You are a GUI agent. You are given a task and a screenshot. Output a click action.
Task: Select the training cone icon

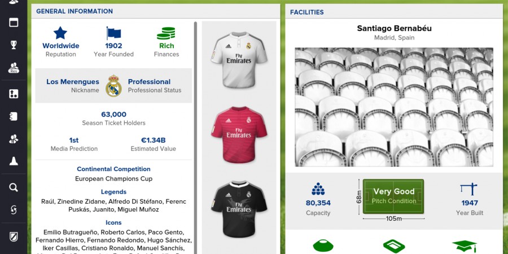[x=14, y=161]
